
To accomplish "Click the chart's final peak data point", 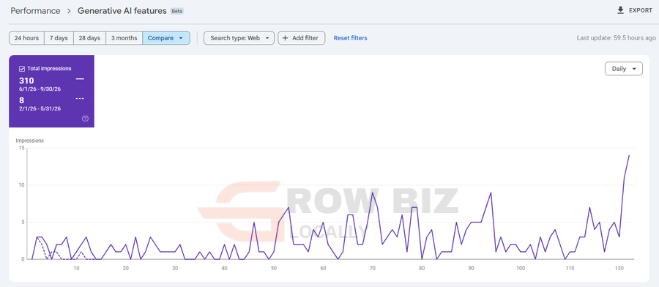I will click(629, 155).
